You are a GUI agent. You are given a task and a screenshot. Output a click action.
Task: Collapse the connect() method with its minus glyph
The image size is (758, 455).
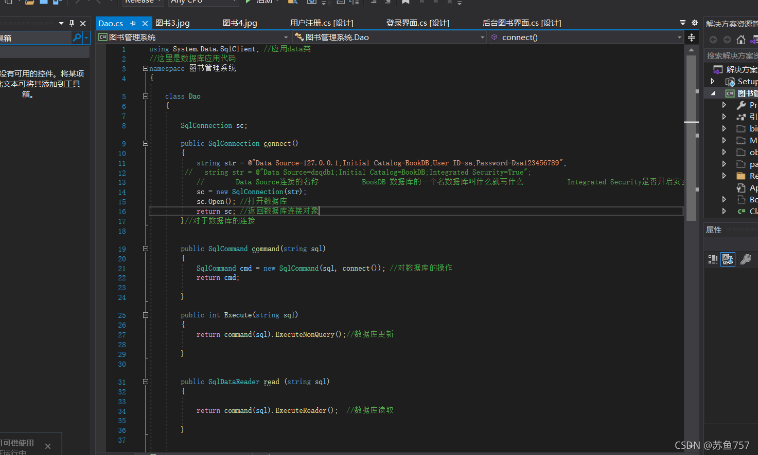(145, 143)
